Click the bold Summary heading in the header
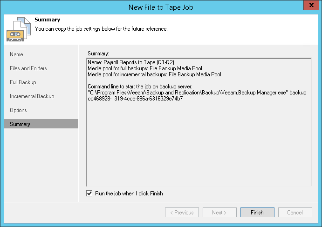 coord(48,20)
